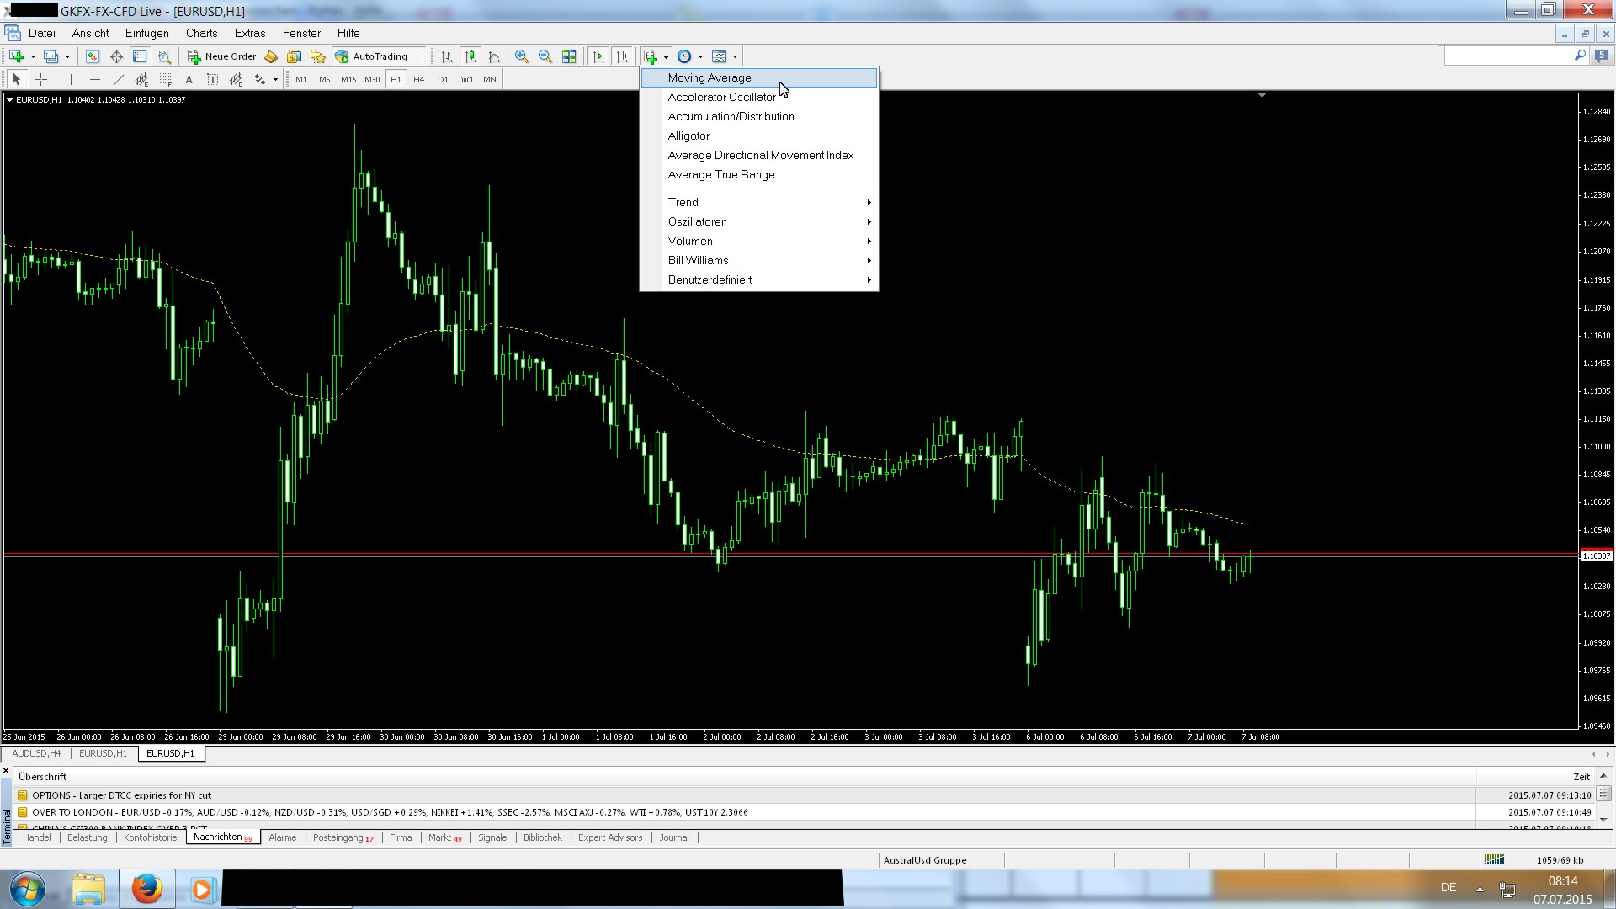Open Firefox from the taskbar
This screenshot has height=909, width=1616.
point(146,889)
